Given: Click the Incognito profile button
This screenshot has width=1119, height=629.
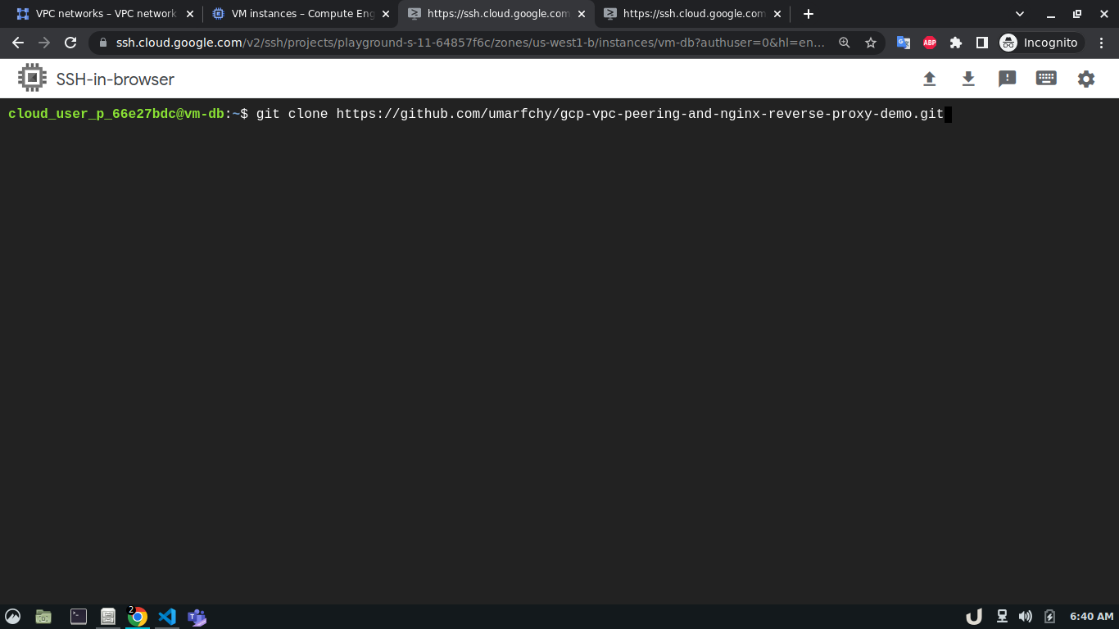Looking at the screenshot, I should (x=1040, y=43).
